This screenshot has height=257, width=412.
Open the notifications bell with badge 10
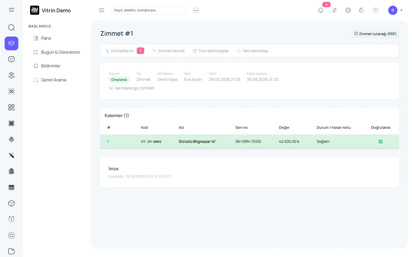point(321,10)
